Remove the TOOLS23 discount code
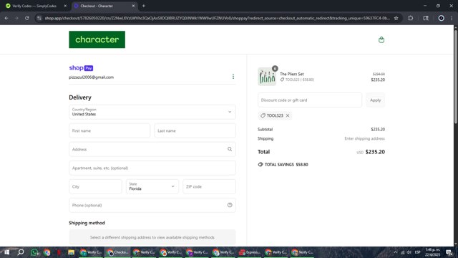This screenshot has height=258, width=458. [288, 115]
